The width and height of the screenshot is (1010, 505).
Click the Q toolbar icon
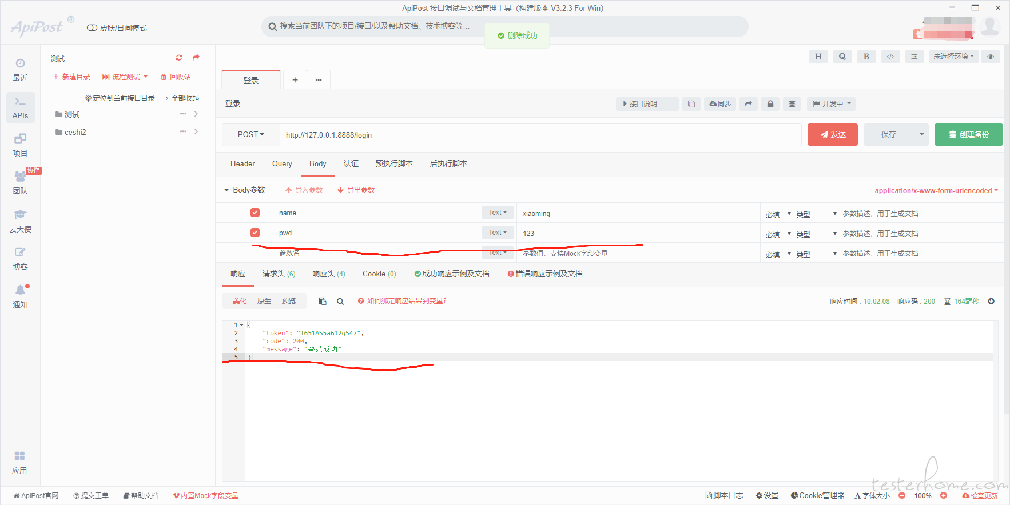click(x=842, y=57)
